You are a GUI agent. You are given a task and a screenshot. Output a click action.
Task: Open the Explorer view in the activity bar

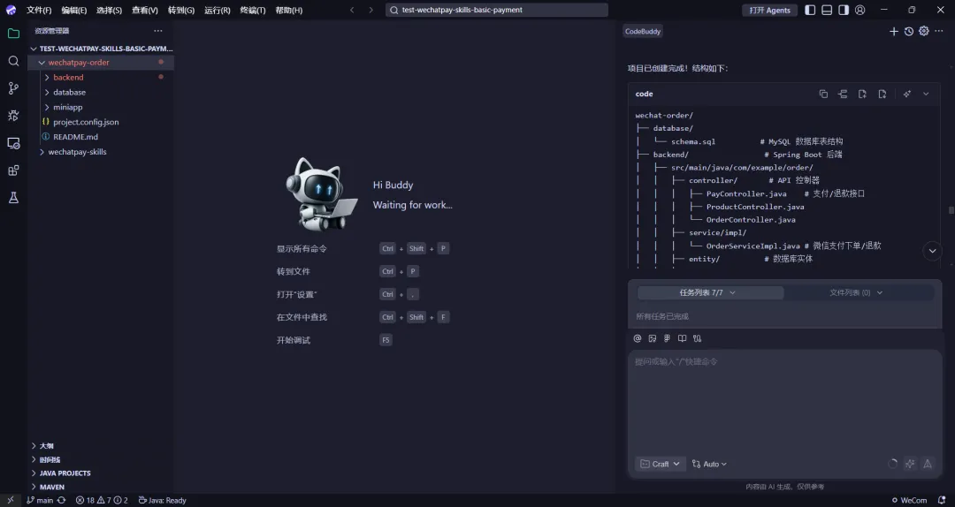(13, 34)
